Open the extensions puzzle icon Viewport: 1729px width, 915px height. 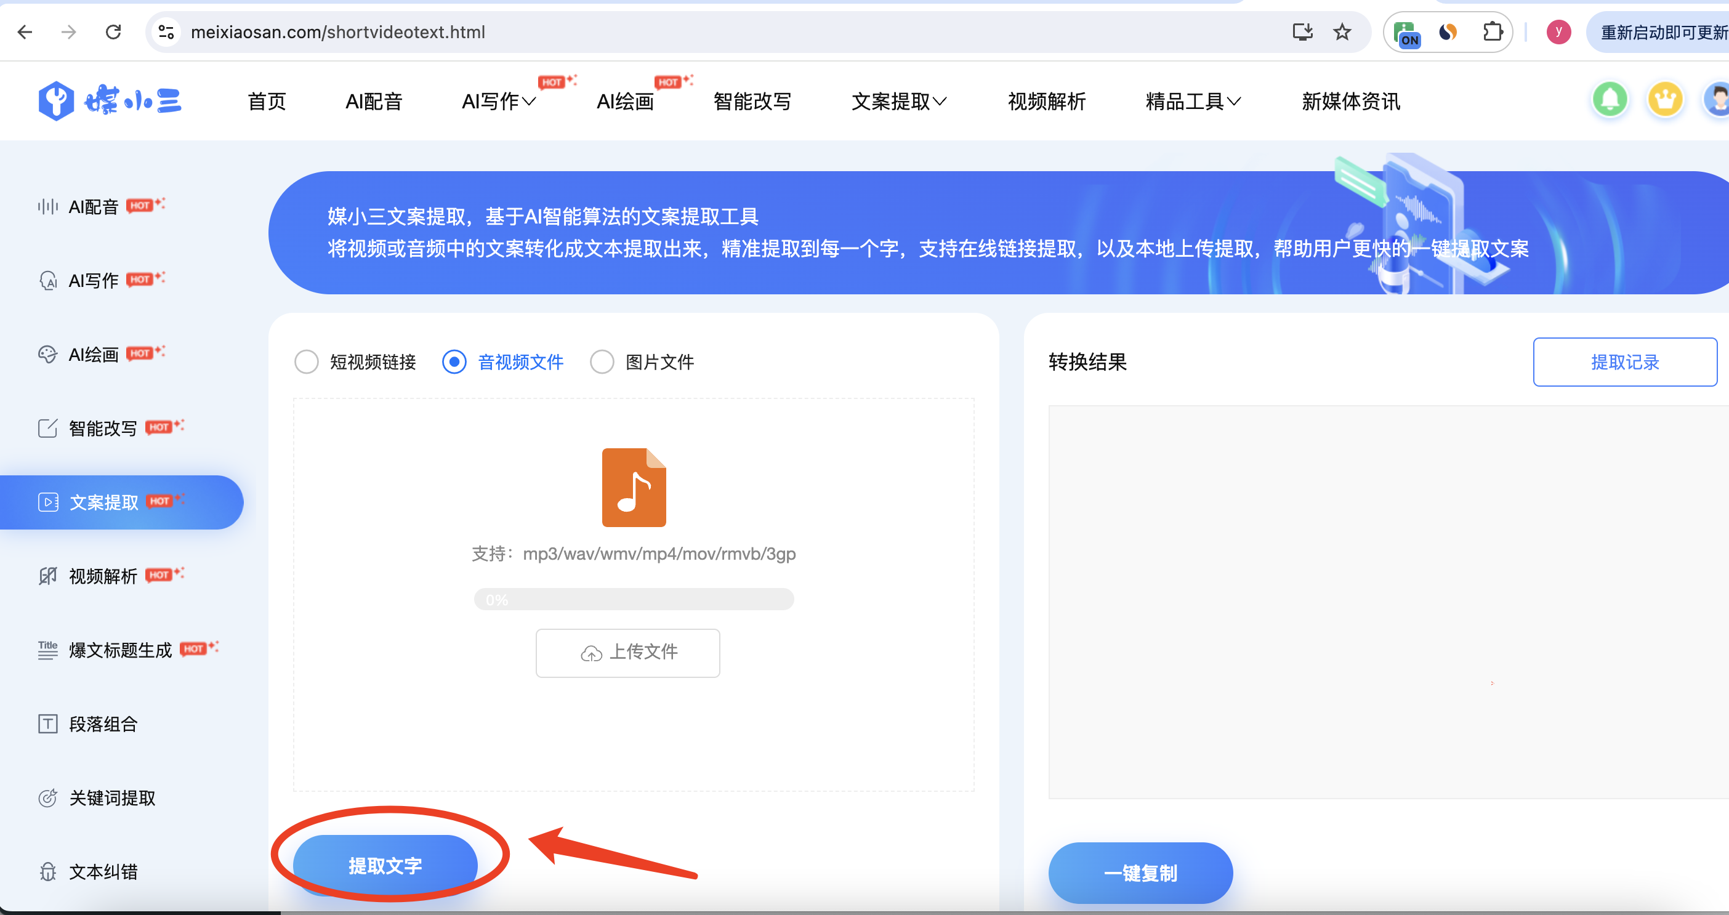1492,31
